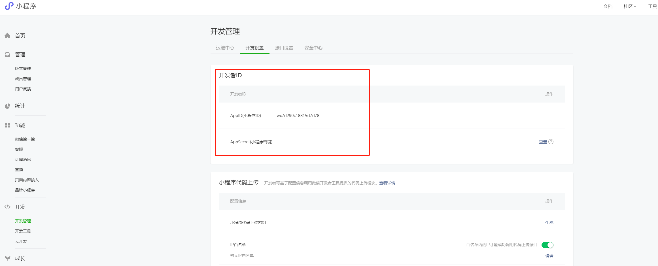The image size is (658, 266).
Task: Open 微信搜一搜 in sidebar
Action: pos(25,139)
